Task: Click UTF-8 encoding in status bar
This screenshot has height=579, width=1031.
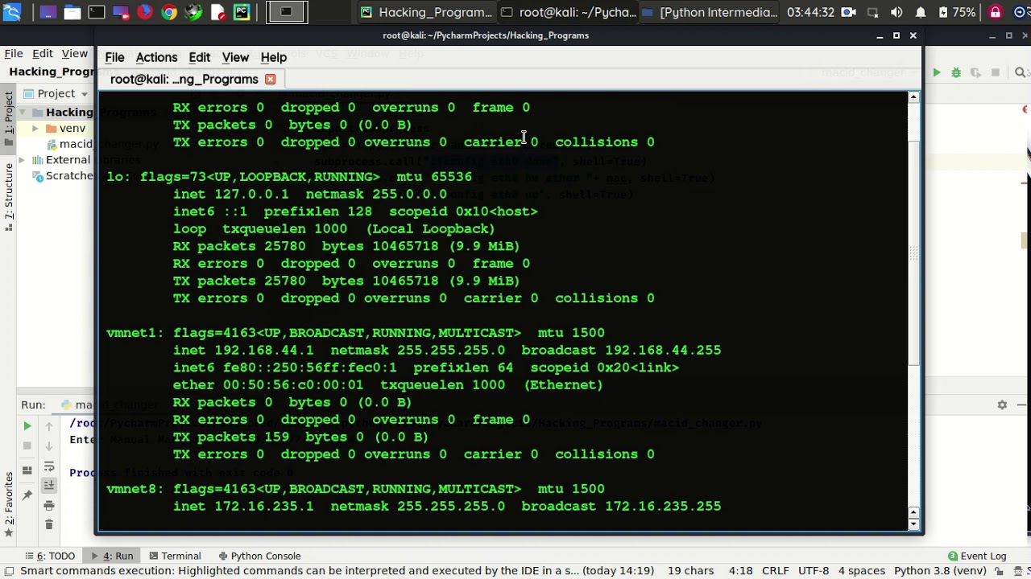Action: pos(813,570)
